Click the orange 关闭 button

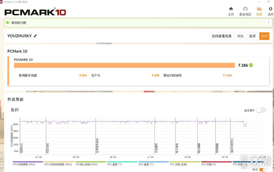coord(264,36)
